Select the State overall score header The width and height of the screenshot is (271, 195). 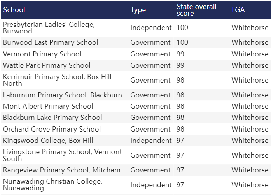(201, 10)
